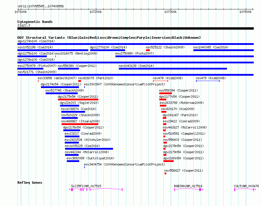Select the chr11:107095545..107409856 coordinates text

[41, 6]
